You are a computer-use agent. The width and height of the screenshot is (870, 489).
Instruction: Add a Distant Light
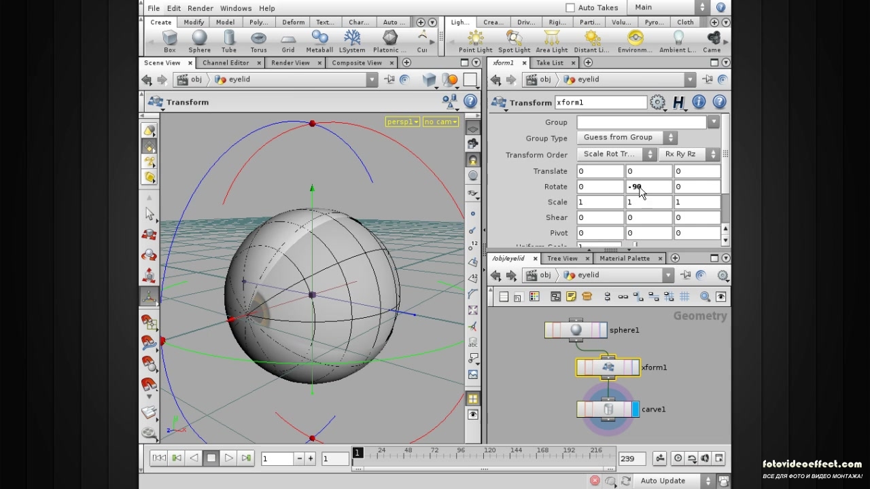591,41
